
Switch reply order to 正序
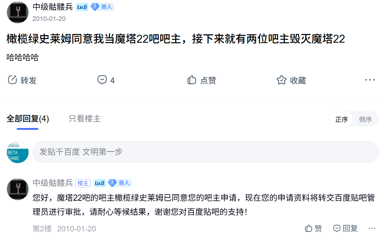341,119
